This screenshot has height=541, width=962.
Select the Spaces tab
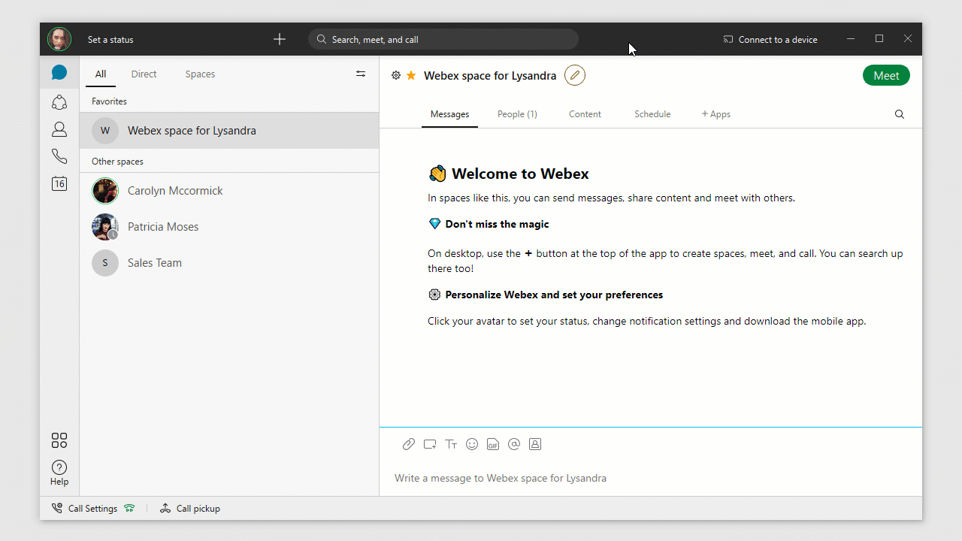200,74
